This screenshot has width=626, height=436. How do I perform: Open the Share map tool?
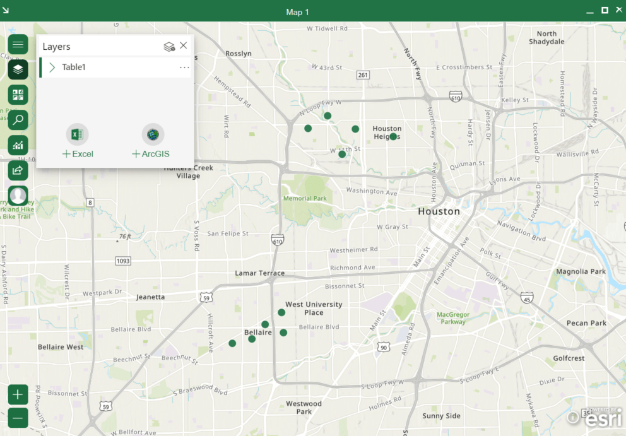pyautogui.click(x=18, y=170)
